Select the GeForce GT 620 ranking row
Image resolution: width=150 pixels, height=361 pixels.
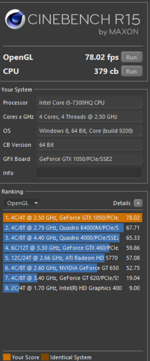(x=72, y=278)
